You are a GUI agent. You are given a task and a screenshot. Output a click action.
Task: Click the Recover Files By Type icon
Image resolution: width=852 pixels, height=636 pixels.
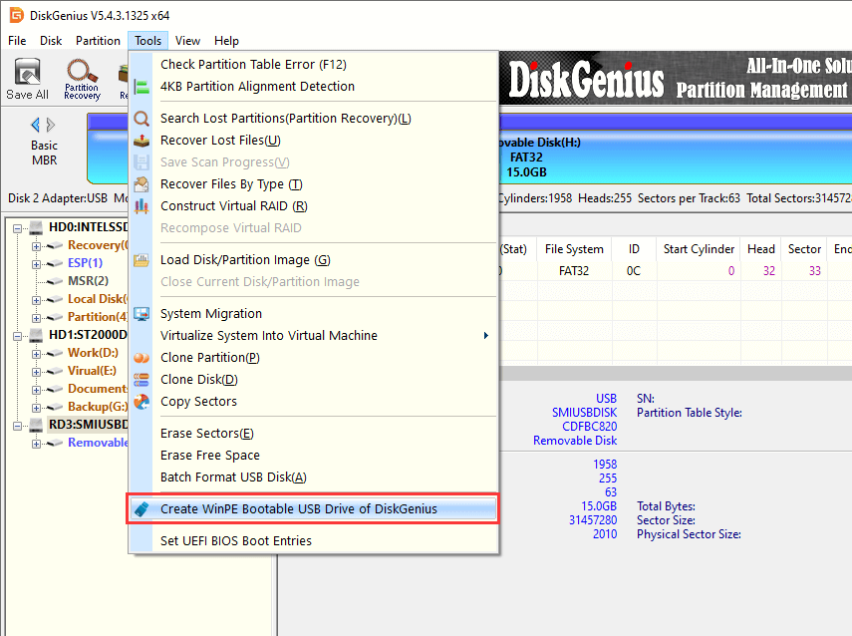coord(142,184)
